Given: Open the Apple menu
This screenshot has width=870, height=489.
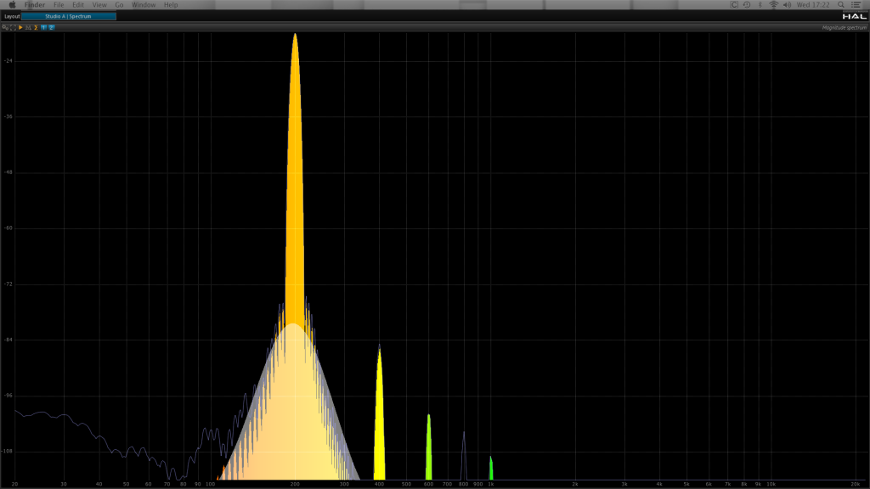Looking at the screenshot, I should tap(12, 4).
